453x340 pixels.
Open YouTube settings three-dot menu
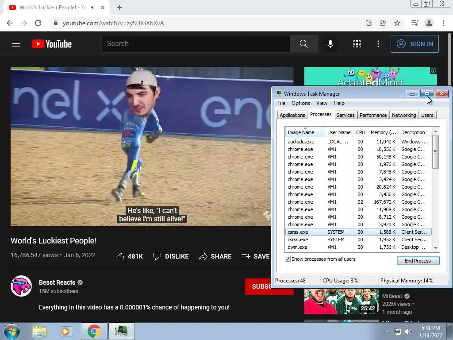click(378, 44)
